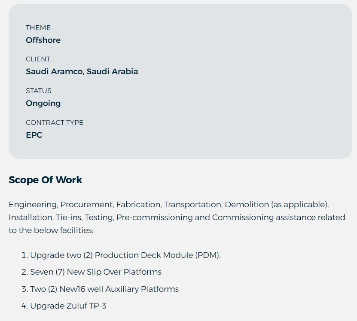Click the CLIENT label text
The width and height of the screenshot is (357, 321).
click(38, 59)
